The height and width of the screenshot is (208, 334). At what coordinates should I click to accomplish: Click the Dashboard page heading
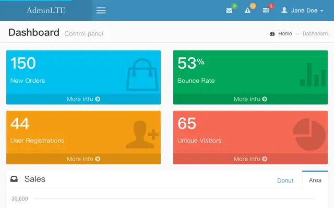[34, 32]
